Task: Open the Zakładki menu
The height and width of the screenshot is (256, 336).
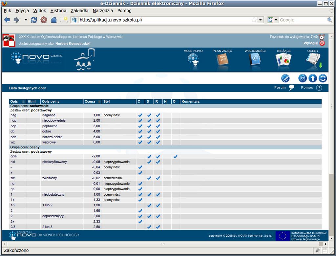Action: tap(79, 10)
